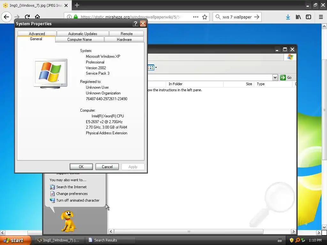
Task: Close the Img0_(Windows_7).jpg tab
Action: point(66,5)
